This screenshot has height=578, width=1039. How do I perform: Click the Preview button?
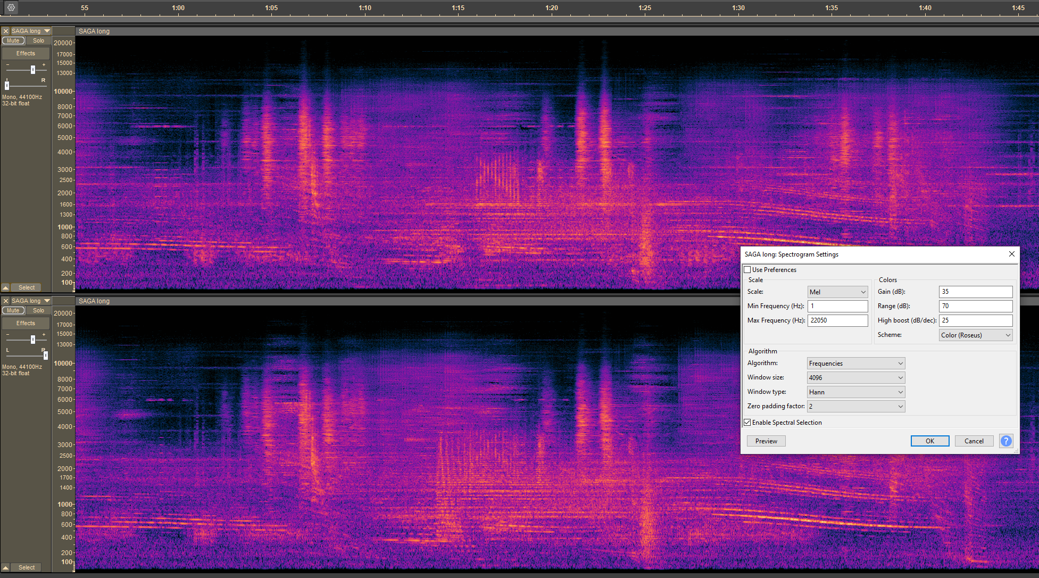(x=766, y=441)
